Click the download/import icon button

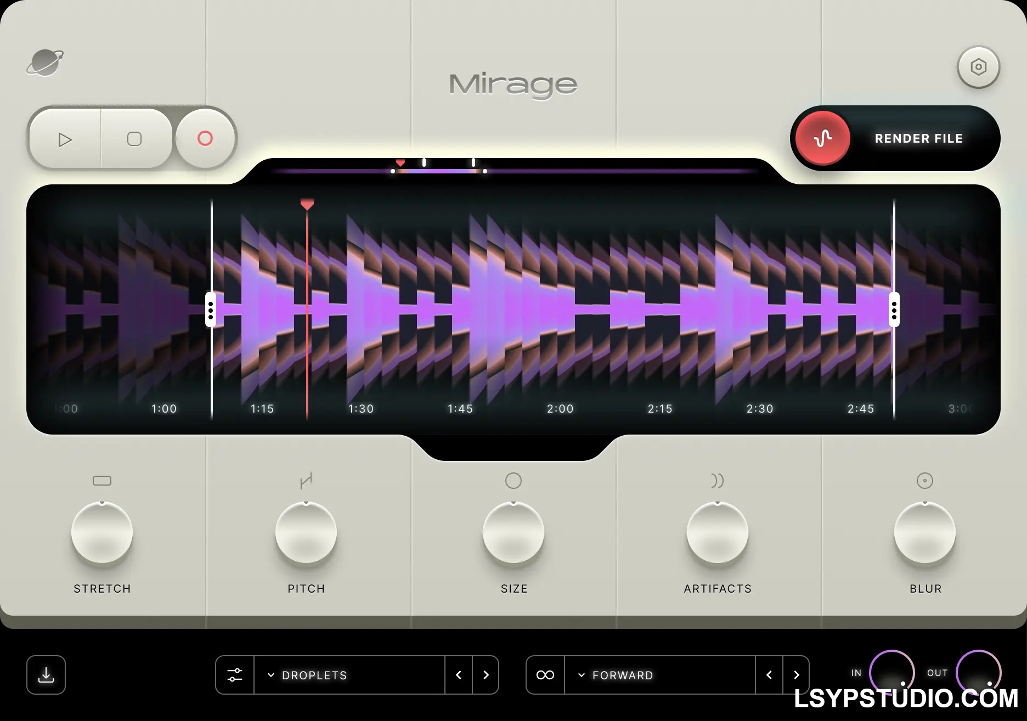tap(46, 675)
